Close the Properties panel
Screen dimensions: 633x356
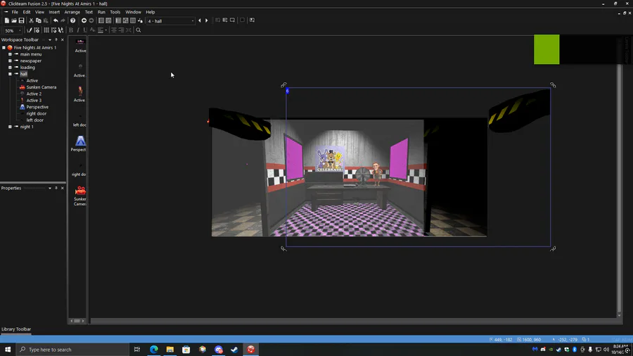pos(62,188)
